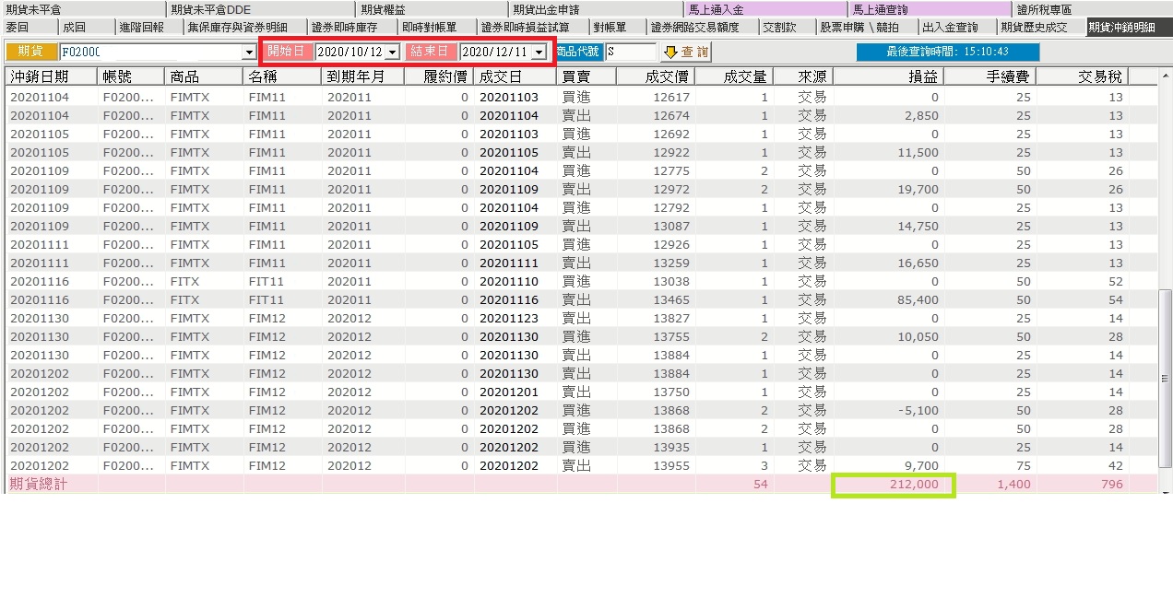Select the profit cell 85,400
The width and height of the screenshot is (1173, 597).
[917, 299]
